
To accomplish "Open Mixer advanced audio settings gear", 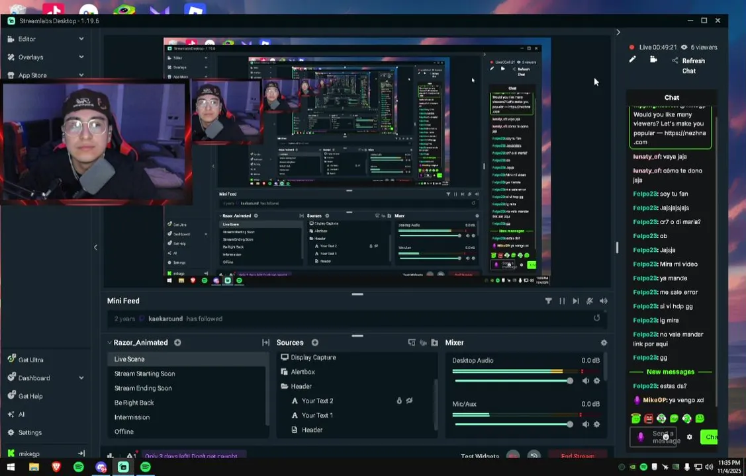I will (x=604, y=342).
